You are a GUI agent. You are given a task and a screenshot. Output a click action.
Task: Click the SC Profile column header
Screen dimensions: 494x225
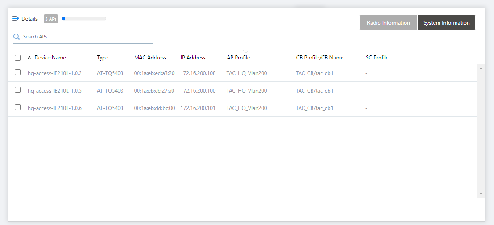pyautogui.click(x=377, y=58)
